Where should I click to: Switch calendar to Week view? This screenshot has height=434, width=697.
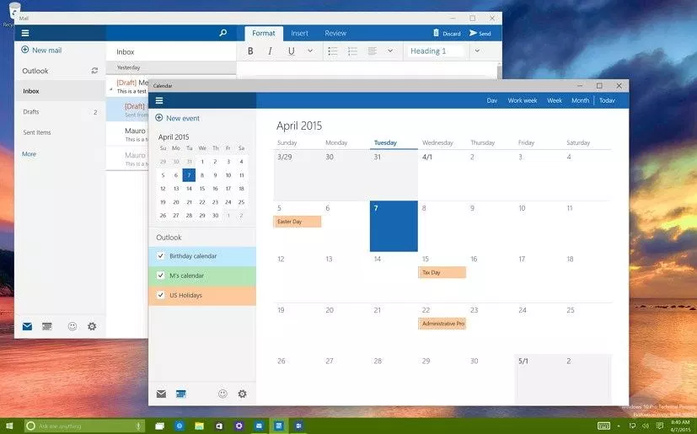point(555,100)
